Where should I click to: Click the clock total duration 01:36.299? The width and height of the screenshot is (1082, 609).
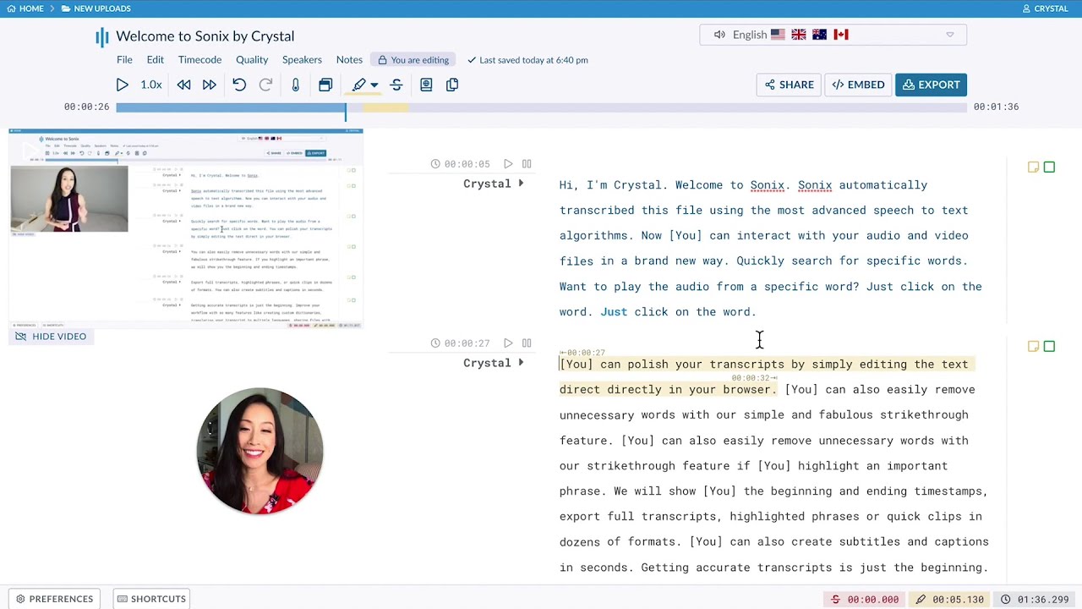pos(1034,600)
